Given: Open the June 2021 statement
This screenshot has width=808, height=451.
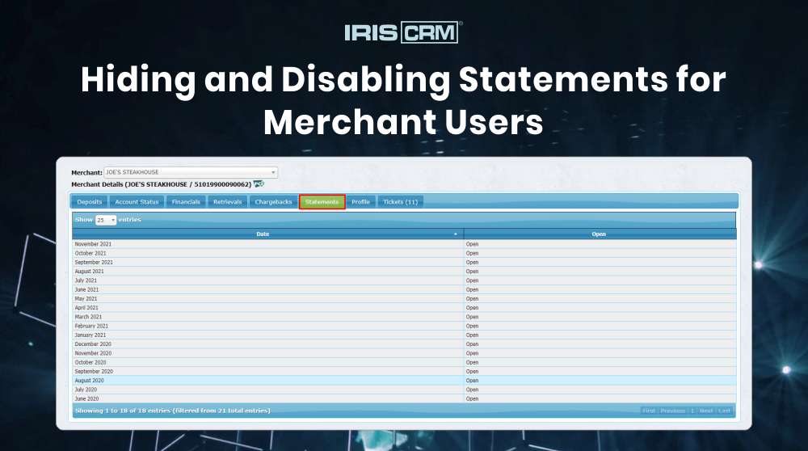Looking at the screenshot, I should (x=472, y=289).
